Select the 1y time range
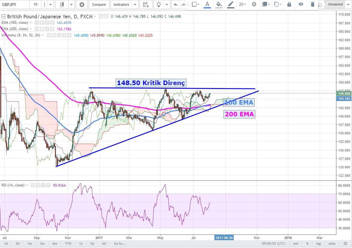The width and height of the screenshot is (352, 248). click(81, 243)
